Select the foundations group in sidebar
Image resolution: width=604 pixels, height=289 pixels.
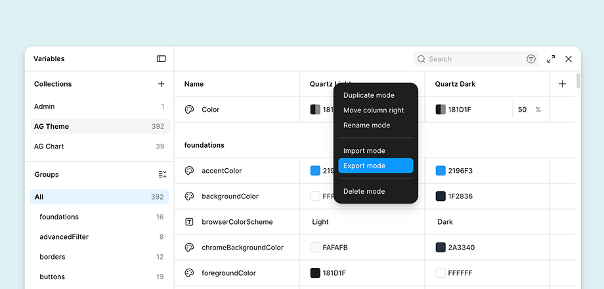99,217
